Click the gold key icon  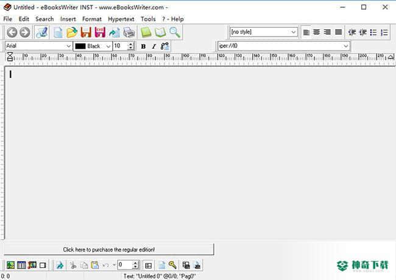[172, 265]
